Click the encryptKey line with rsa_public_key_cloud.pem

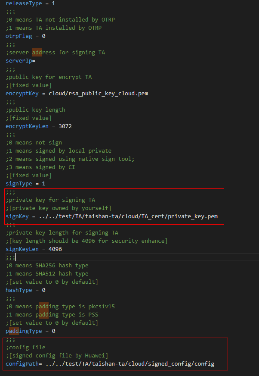click(x=77, y=93)
